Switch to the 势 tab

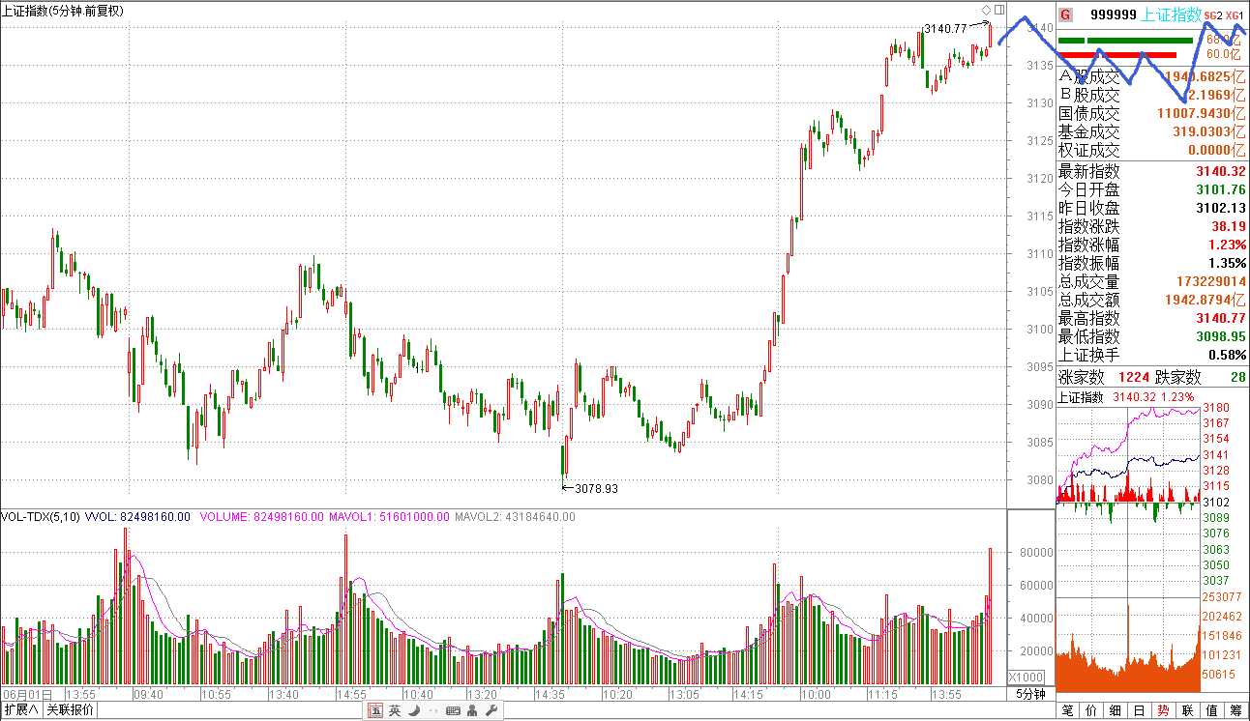tap(1163, 710)
